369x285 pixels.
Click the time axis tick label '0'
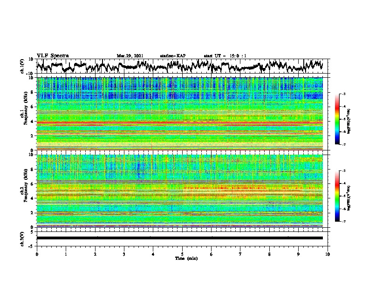tap(37, 254)
